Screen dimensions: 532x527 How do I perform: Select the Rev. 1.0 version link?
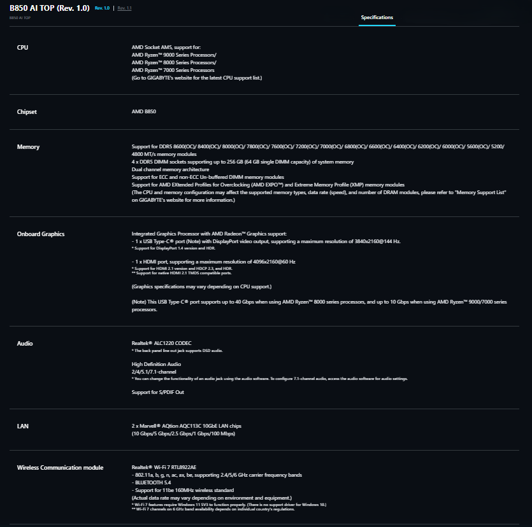(102, 8)
